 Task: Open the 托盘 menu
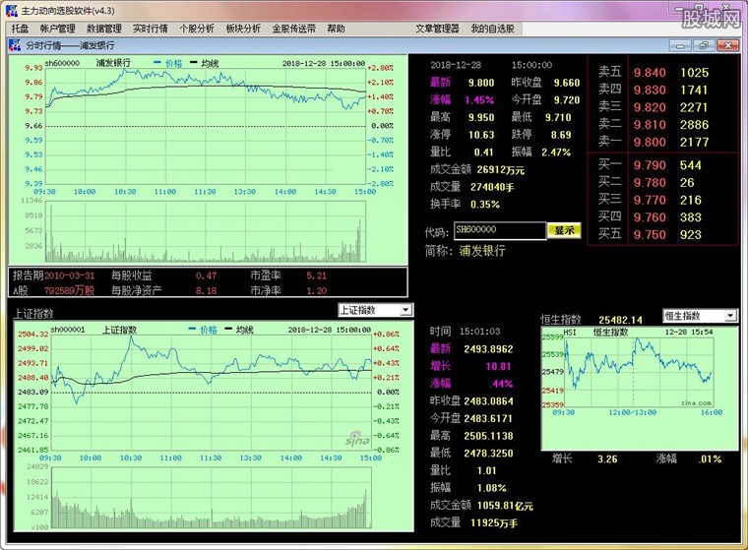pos(21,29)
